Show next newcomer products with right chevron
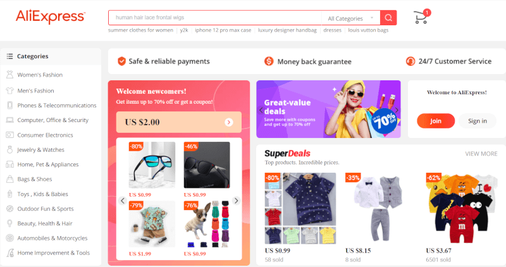 click(x=236, y=201)
